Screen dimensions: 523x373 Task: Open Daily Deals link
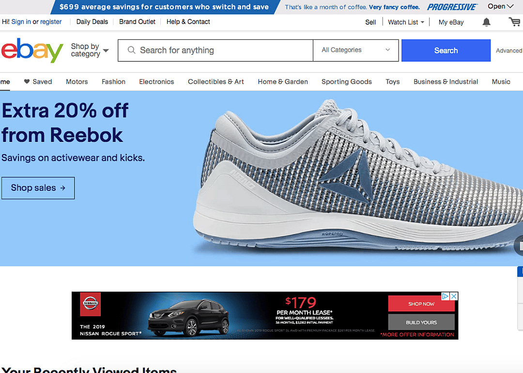[92, 22]
